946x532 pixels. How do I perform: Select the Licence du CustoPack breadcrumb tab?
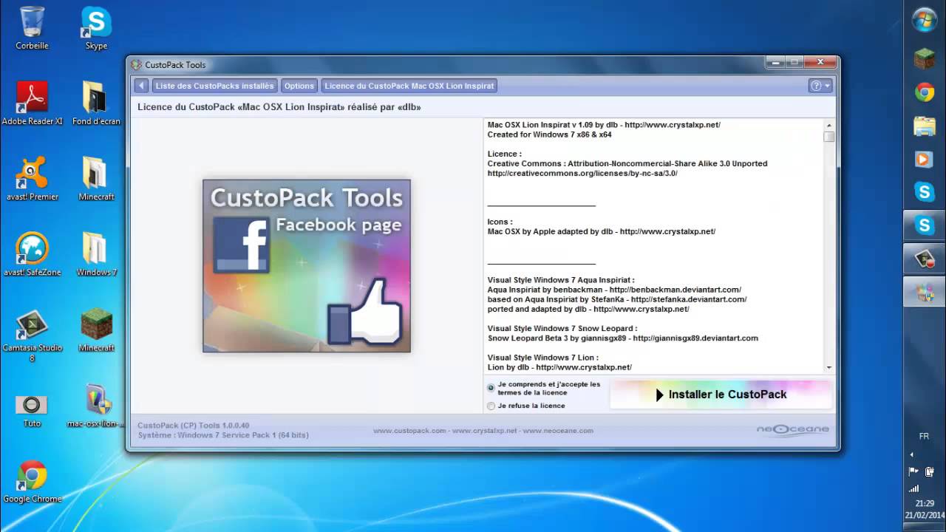pos(409,86)
